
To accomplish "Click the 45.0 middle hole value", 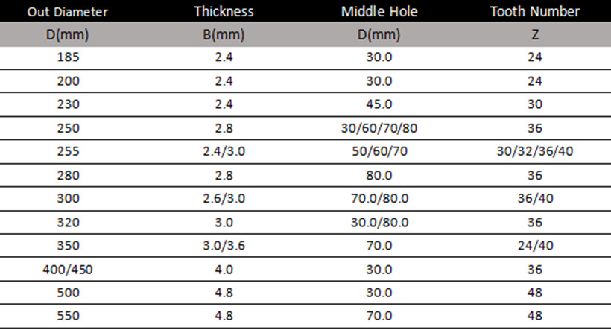I will (x=379, y=104).
